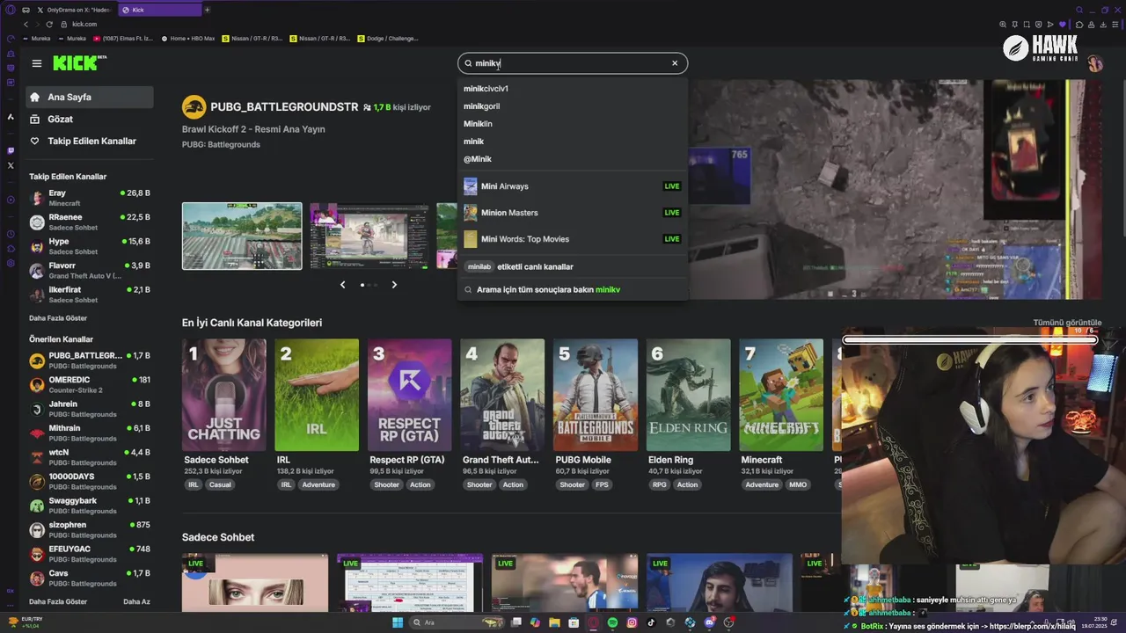The height and width of the screenshot is (633, 1126).
Task: Open "Mini Words: Top Movies" result
Action: click(572, 239)
